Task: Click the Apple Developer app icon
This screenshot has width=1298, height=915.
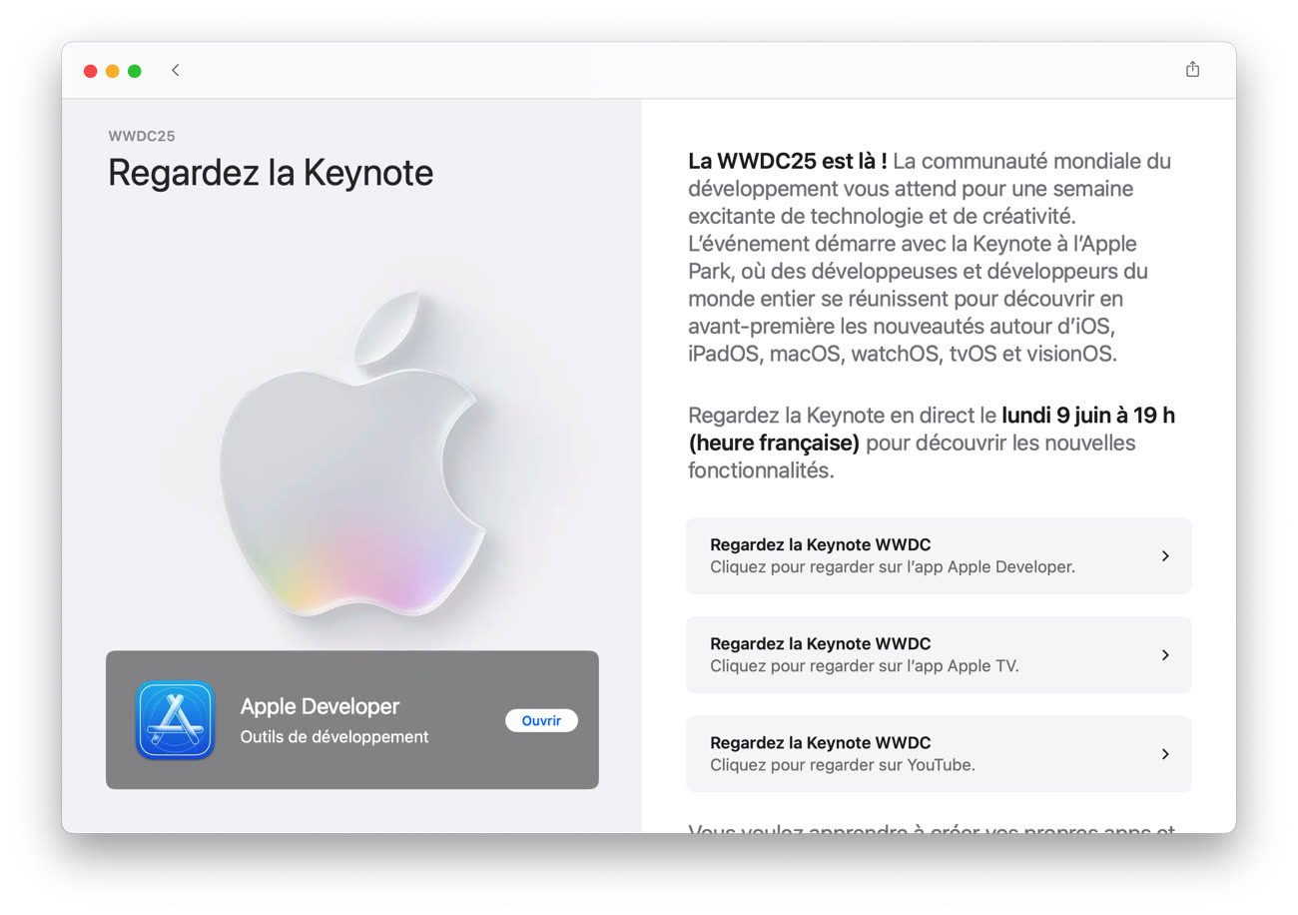Action: (175, 720)
